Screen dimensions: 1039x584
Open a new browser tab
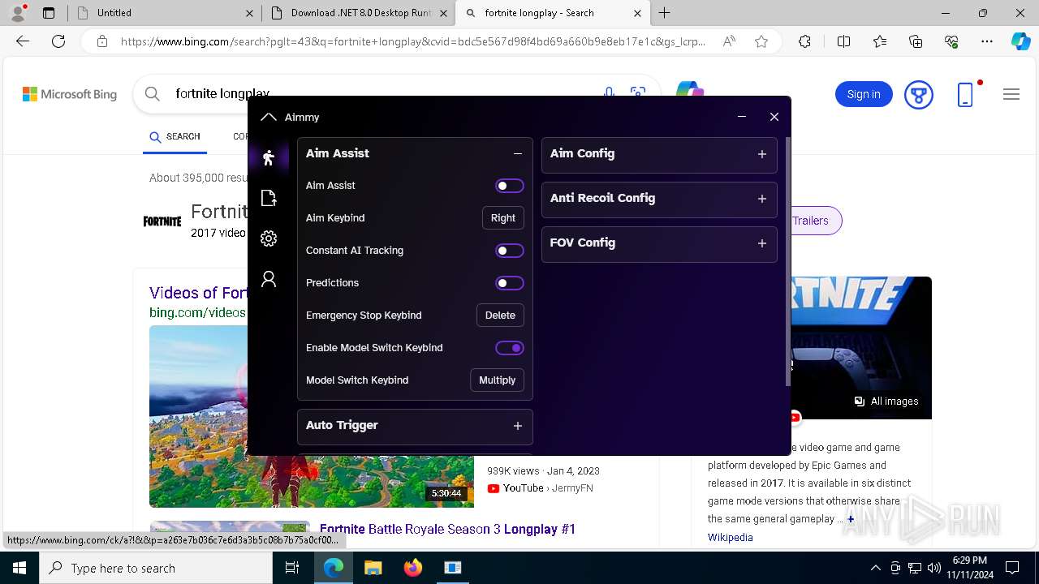(x=664, y=13)
